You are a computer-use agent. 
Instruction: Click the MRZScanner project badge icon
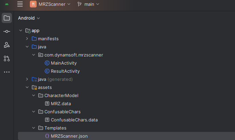pyautogui.click(x=33, y=4)
